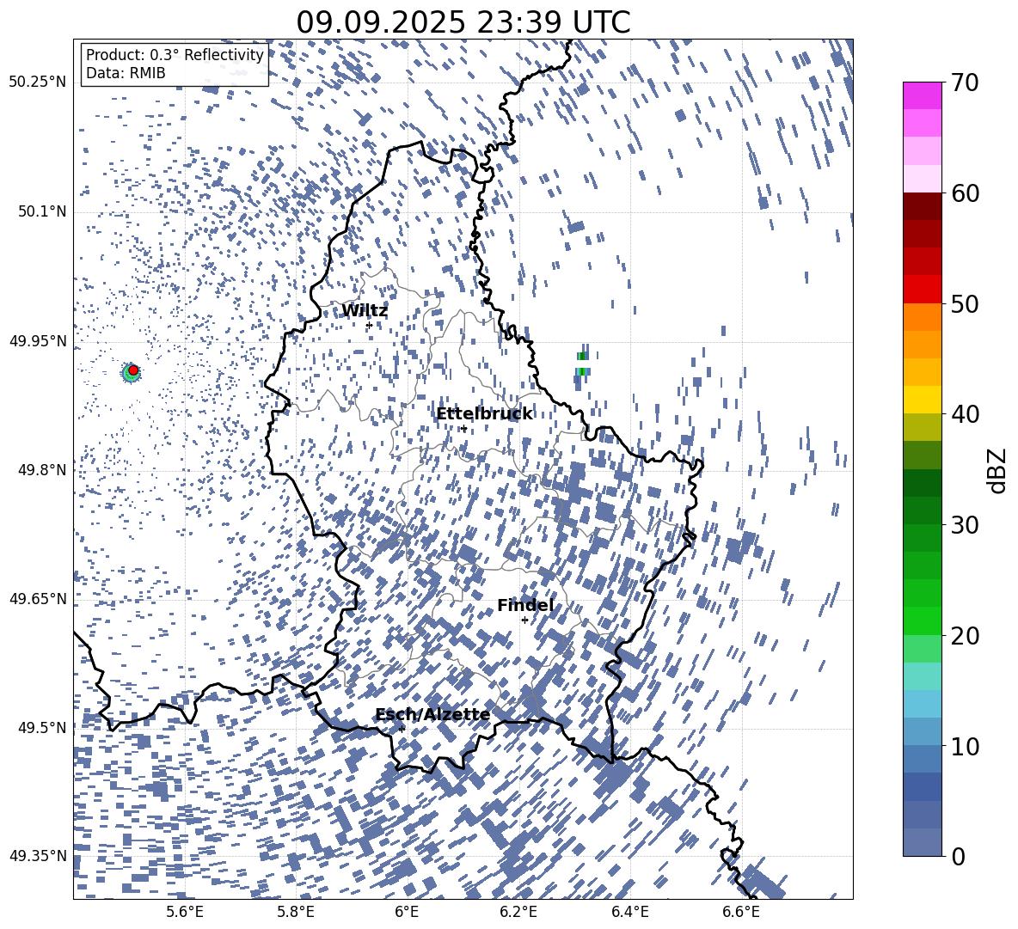Image resolution: width=1018 pixels, height=929 pixels.
Task: Click the 'Product: 0.3° Reflectivity' text
Action: pyautogui.click(x=175, y=54)
